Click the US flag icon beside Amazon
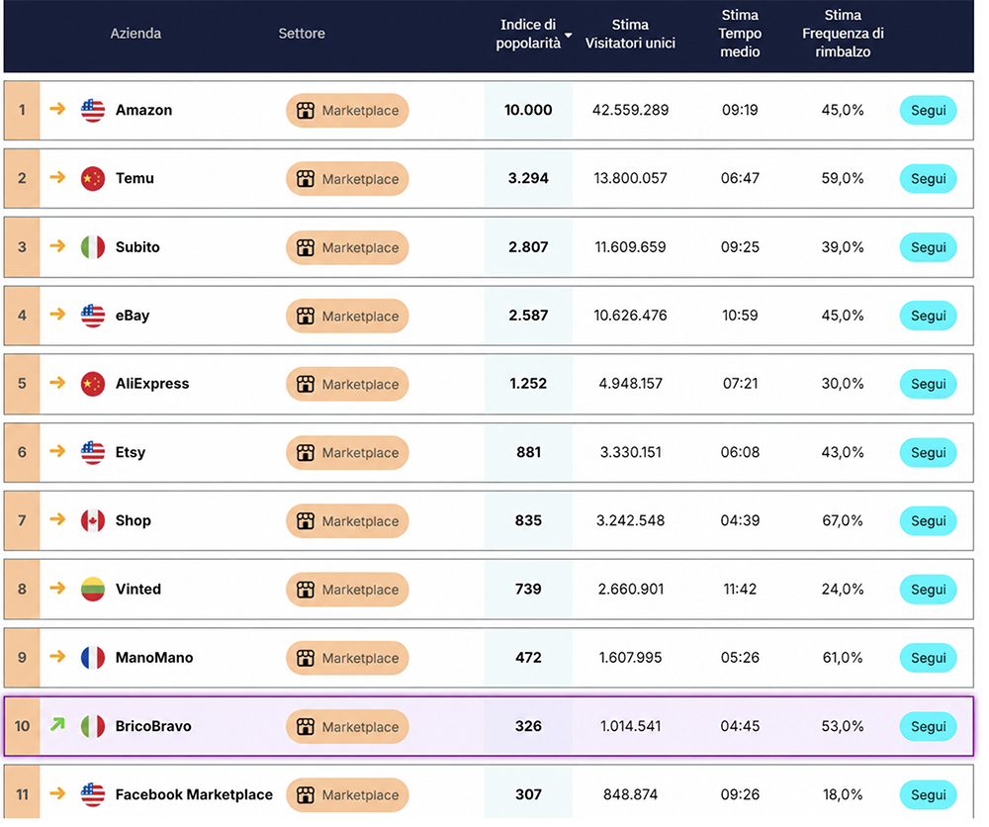 pos(93,111)
